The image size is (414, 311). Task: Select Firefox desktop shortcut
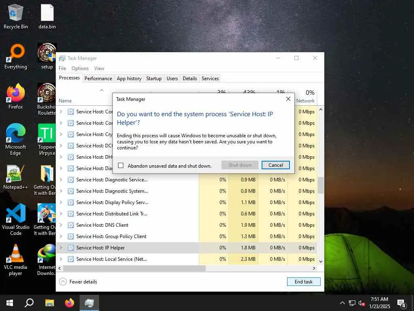pyautogui.click(x=16, y=96)
